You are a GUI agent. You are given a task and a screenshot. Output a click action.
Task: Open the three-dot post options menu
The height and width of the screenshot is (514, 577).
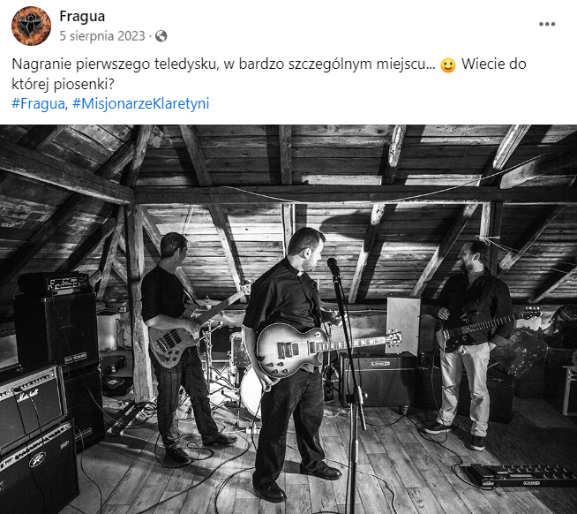[547, 25]
